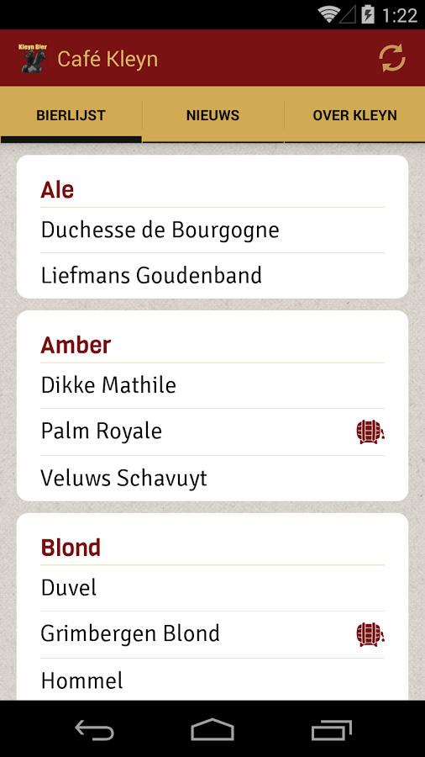
Task: Open the Duvel beer entry
Action: coord(212,588)
